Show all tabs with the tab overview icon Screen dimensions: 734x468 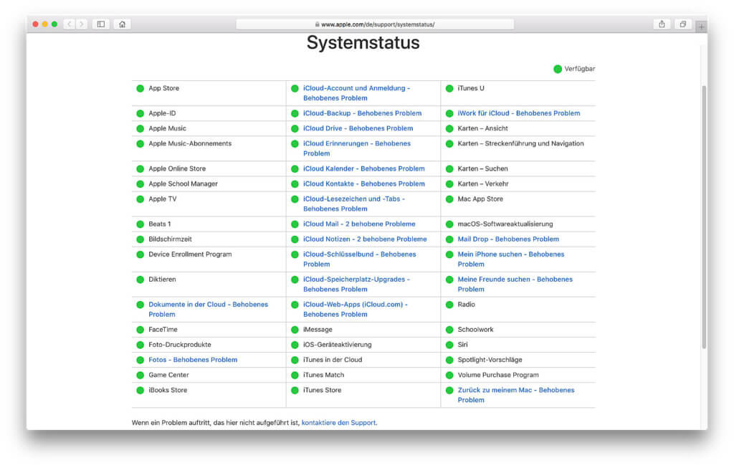click(x=682, y=24)
